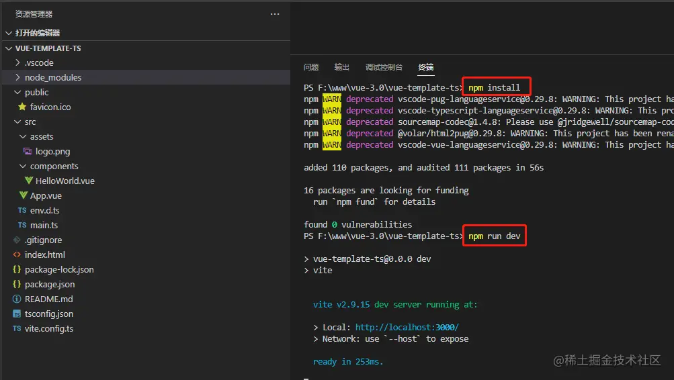Open package.json file
The height and width of the screenshot is (380, 674).
click(x=50, y=284)
